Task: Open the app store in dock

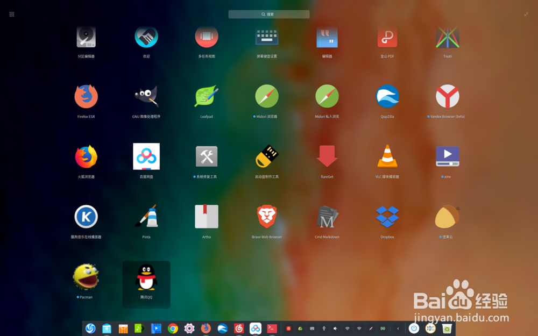Action: [123, 328]
